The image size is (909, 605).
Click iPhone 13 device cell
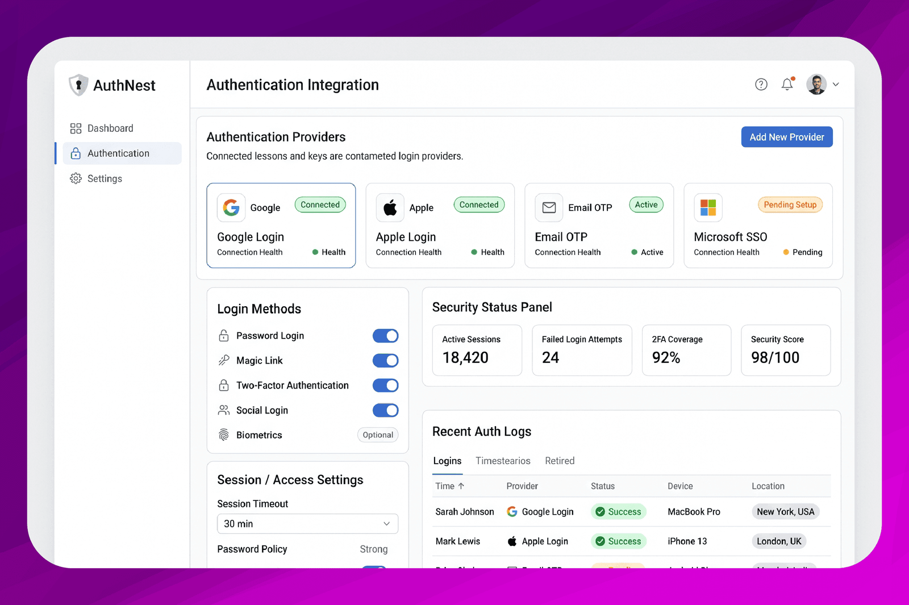[687, 541]
